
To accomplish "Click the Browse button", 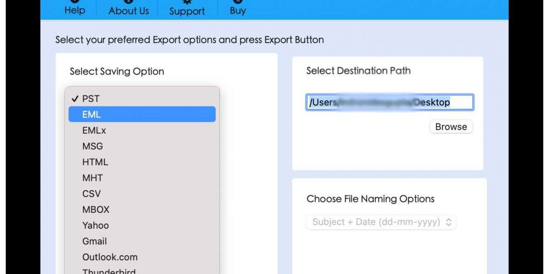I will 451,126.
